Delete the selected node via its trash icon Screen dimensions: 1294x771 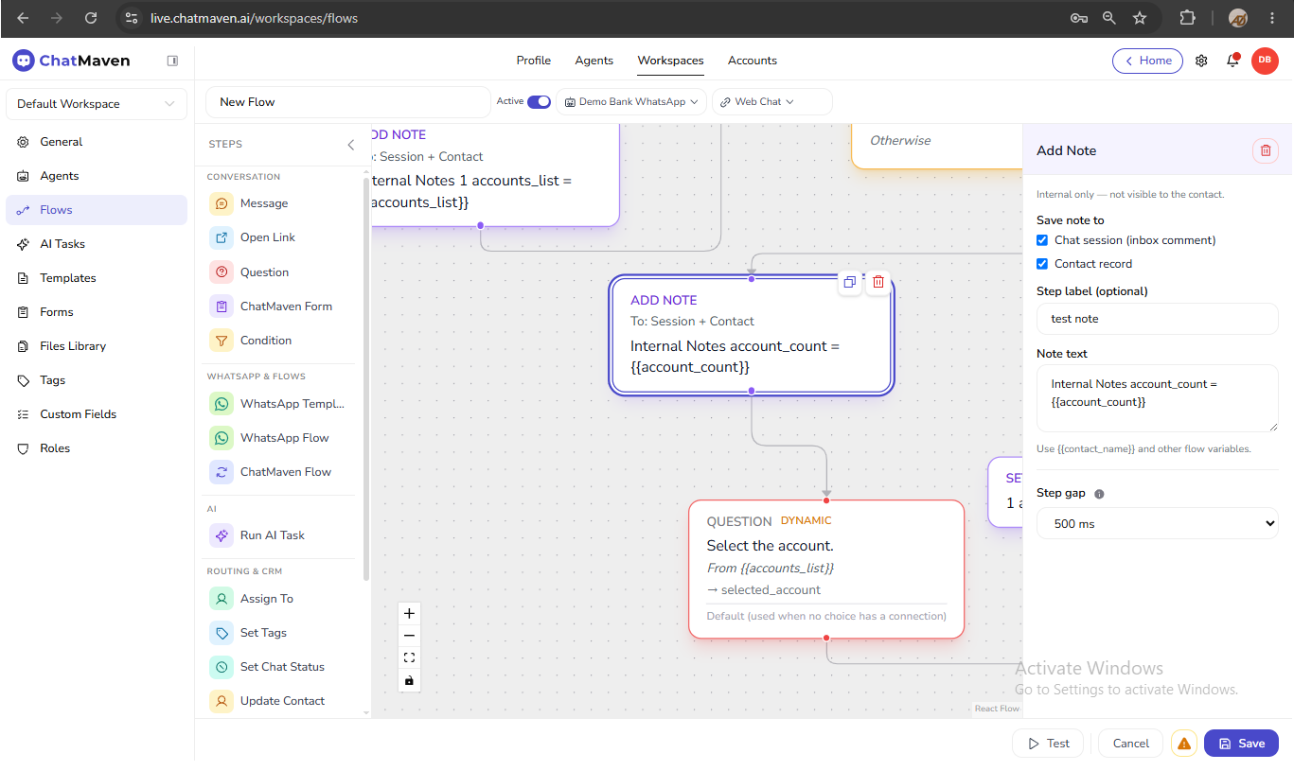tap(878, 282)
